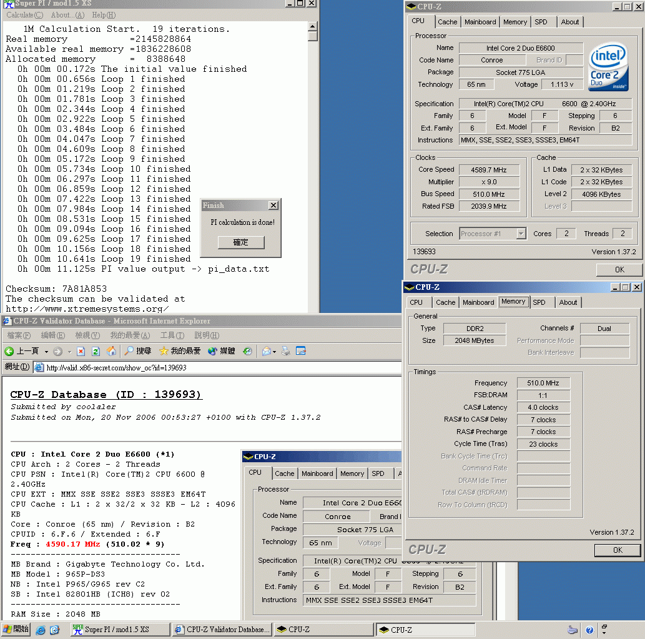Click the network icon in system tray
This screenshot has width=645, height=639.
(573, 630)
